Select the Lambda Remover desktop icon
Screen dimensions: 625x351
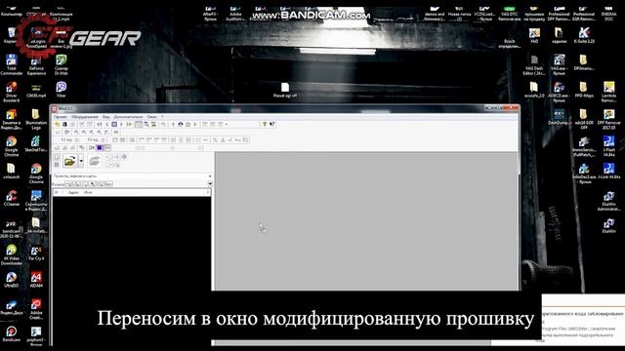pyautogui.click(x=608, y=92)
